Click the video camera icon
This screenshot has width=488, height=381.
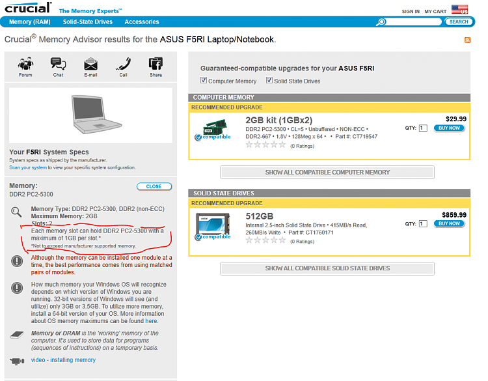(17, 361)
